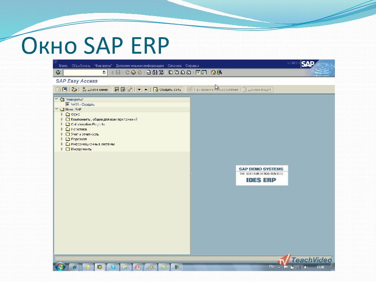Open the SAP Business Workplace icon
Image resolution: width=376 pixels, height=282 pixels.
click(74, 89)
